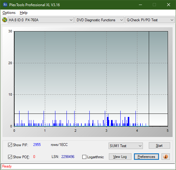Minimize the PlexTools window
This screenshot has height=170, width=176.
[x=140, y=5]
